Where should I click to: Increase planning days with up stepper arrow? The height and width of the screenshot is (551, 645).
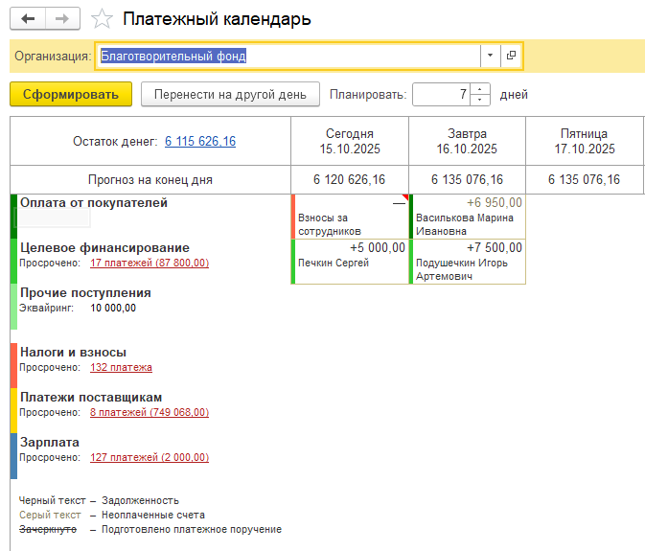tap(480, 89)
